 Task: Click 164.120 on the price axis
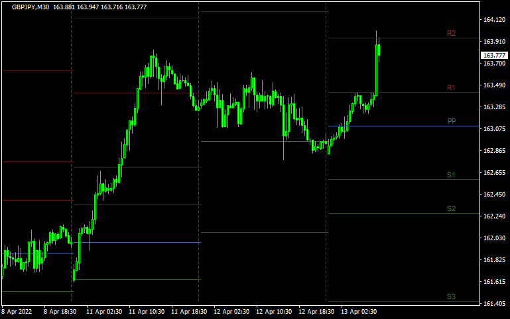tap(494, 20)
